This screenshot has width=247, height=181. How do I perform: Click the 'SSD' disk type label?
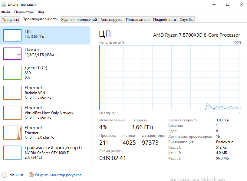tap(28, 73)
